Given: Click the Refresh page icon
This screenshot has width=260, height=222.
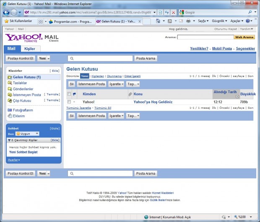Looking at the screenshot, I should (x=167, y=13).
